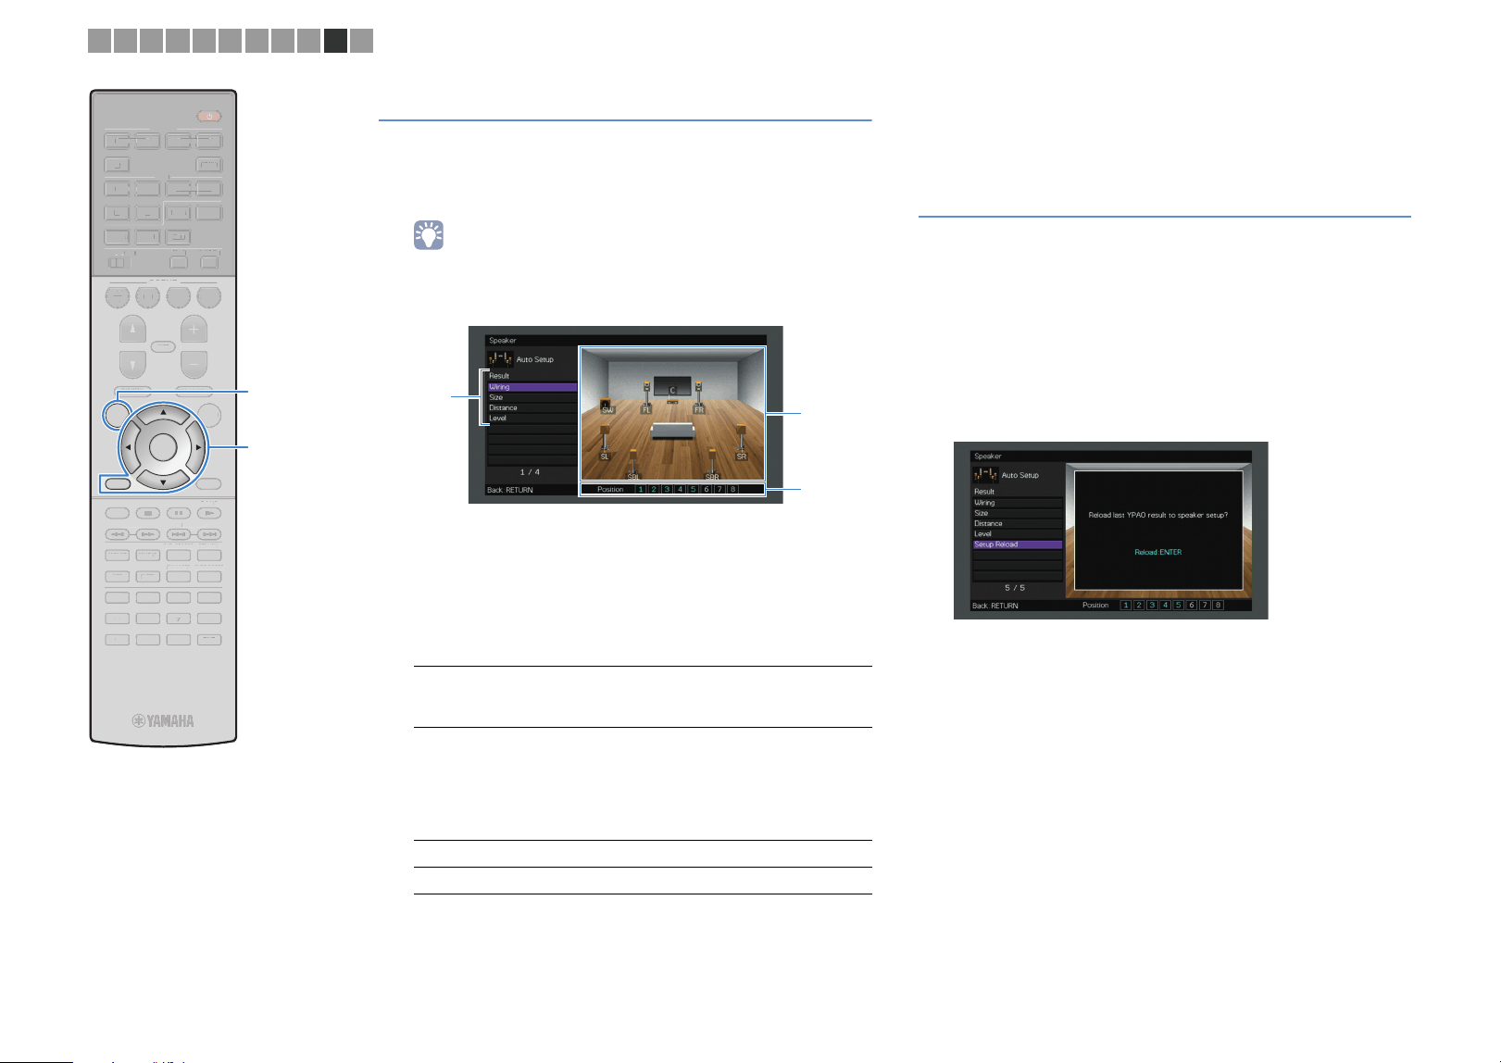Select highlighted Setup Reload menu item

1018,544
